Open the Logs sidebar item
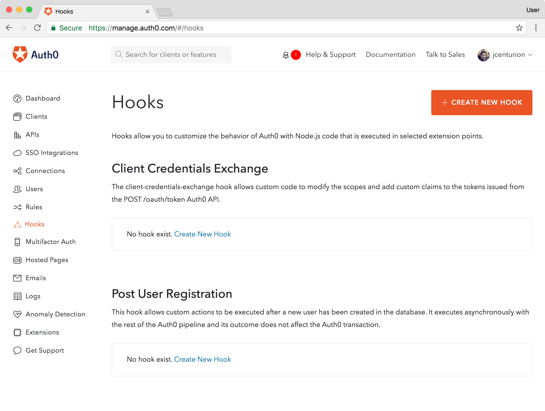This screenshot has width=545, height=411. [33, 296]
